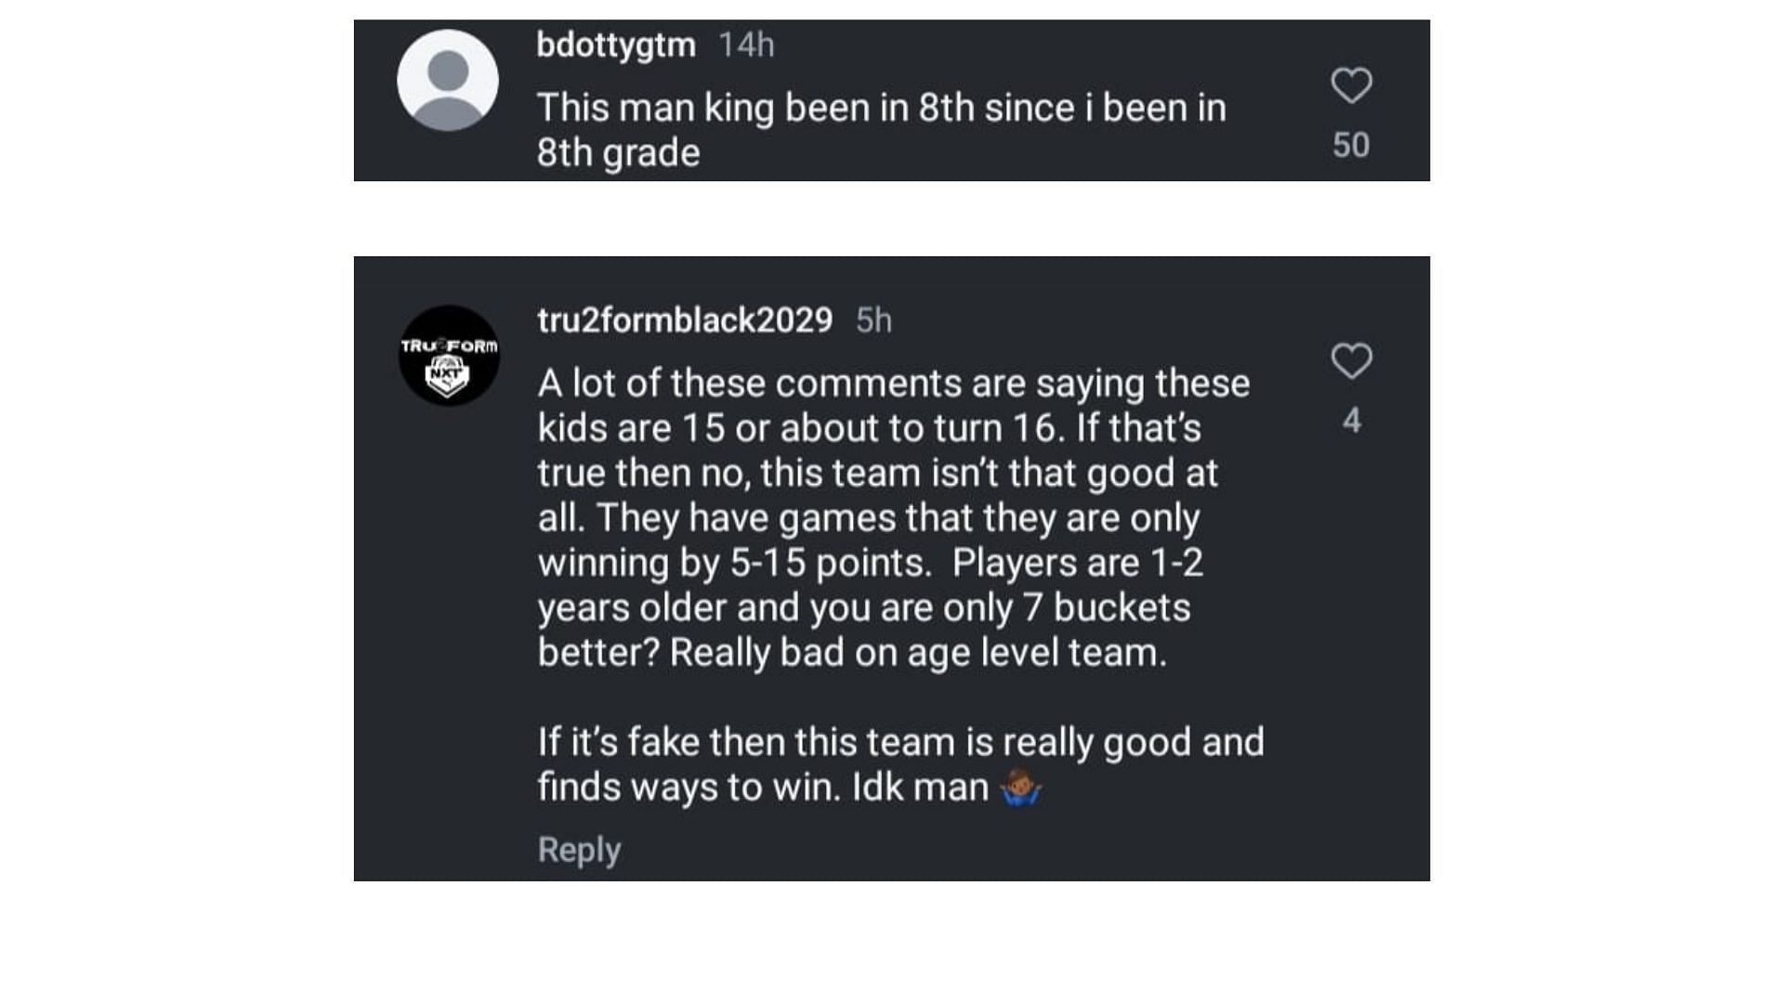Like bdottygtm's comment with the heart

1351,85
